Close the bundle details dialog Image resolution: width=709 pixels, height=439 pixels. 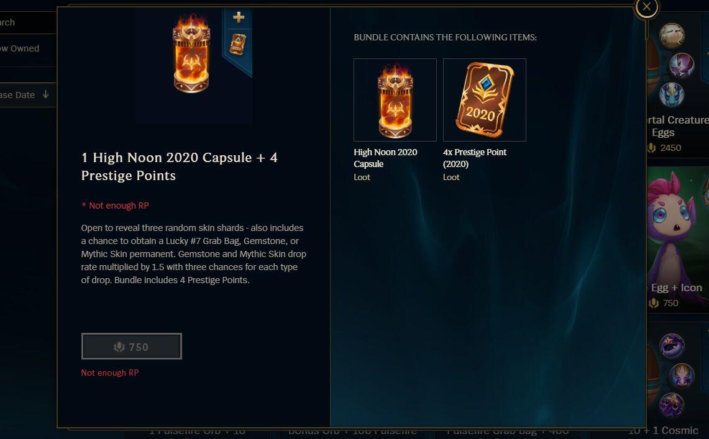[x=646, y=7]
